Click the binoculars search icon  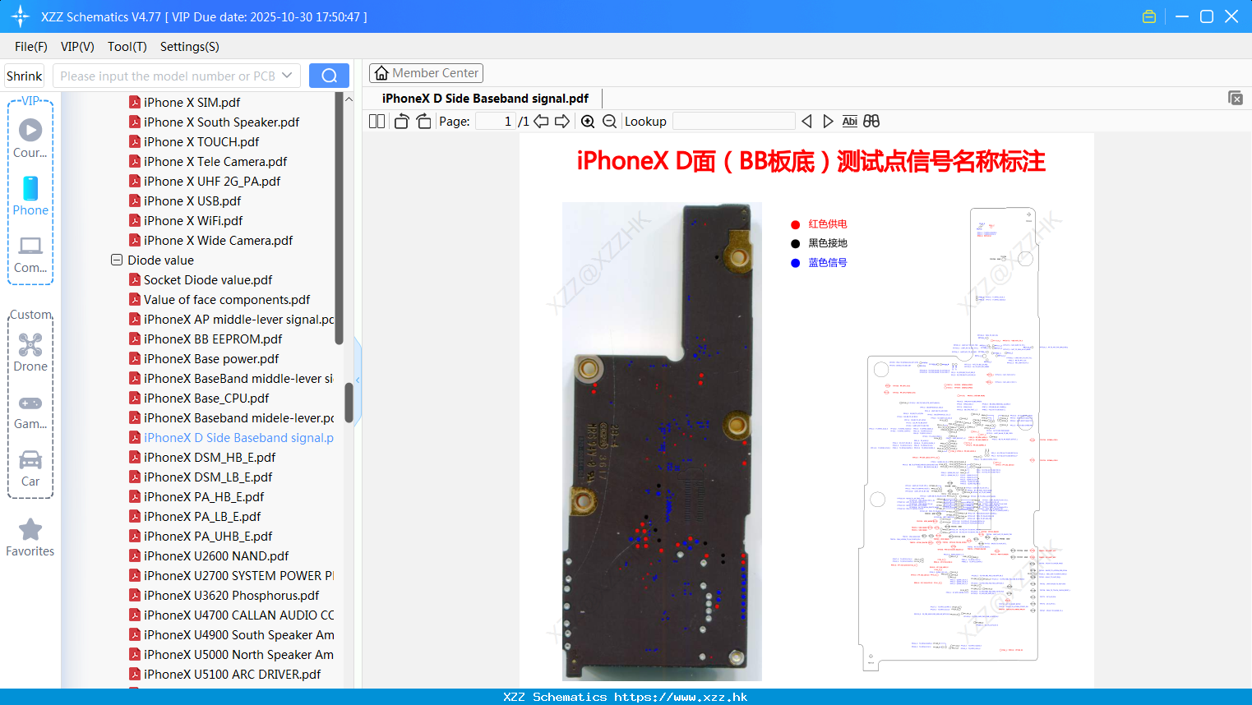tap(871, 122)
